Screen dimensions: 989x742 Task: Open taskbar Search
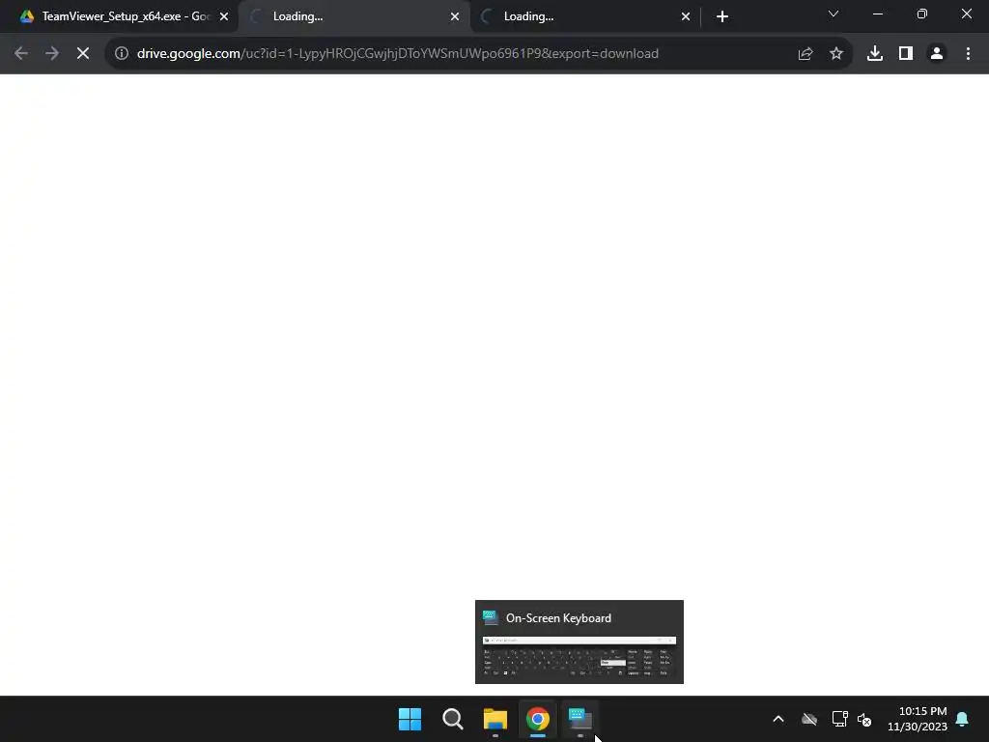(453, 719)
